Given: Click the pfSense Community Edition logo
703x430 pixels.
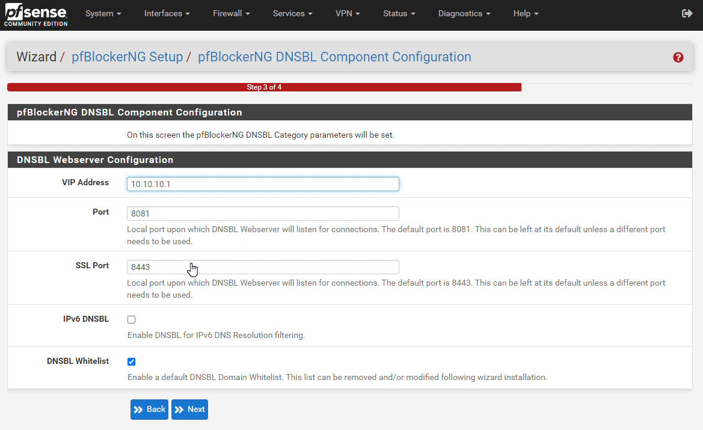Looking at the screenshot, I should [x=36, y=15].
